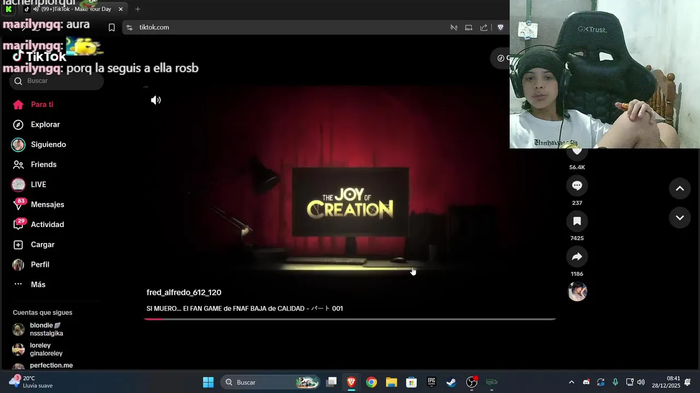Select Cargar upload option

(33, 245)
